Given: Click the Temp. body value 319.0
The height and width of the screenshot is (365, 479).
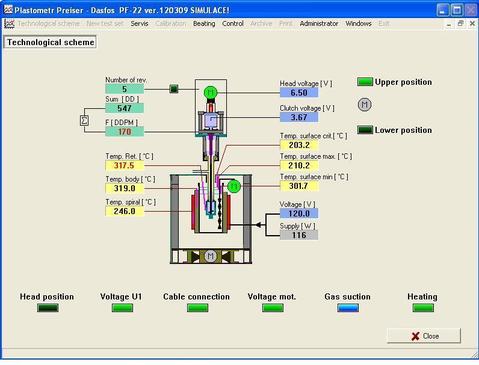Looking at the screenshot, I should [125, 188].
